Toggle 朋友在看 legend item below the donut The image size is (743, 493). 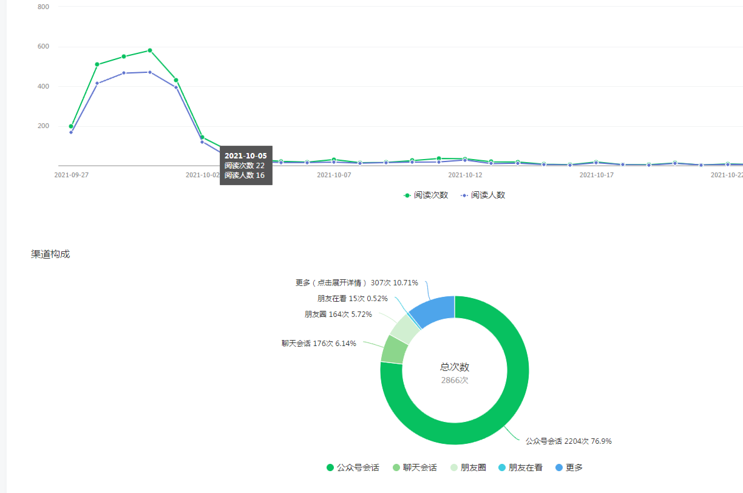coord(520,467)
